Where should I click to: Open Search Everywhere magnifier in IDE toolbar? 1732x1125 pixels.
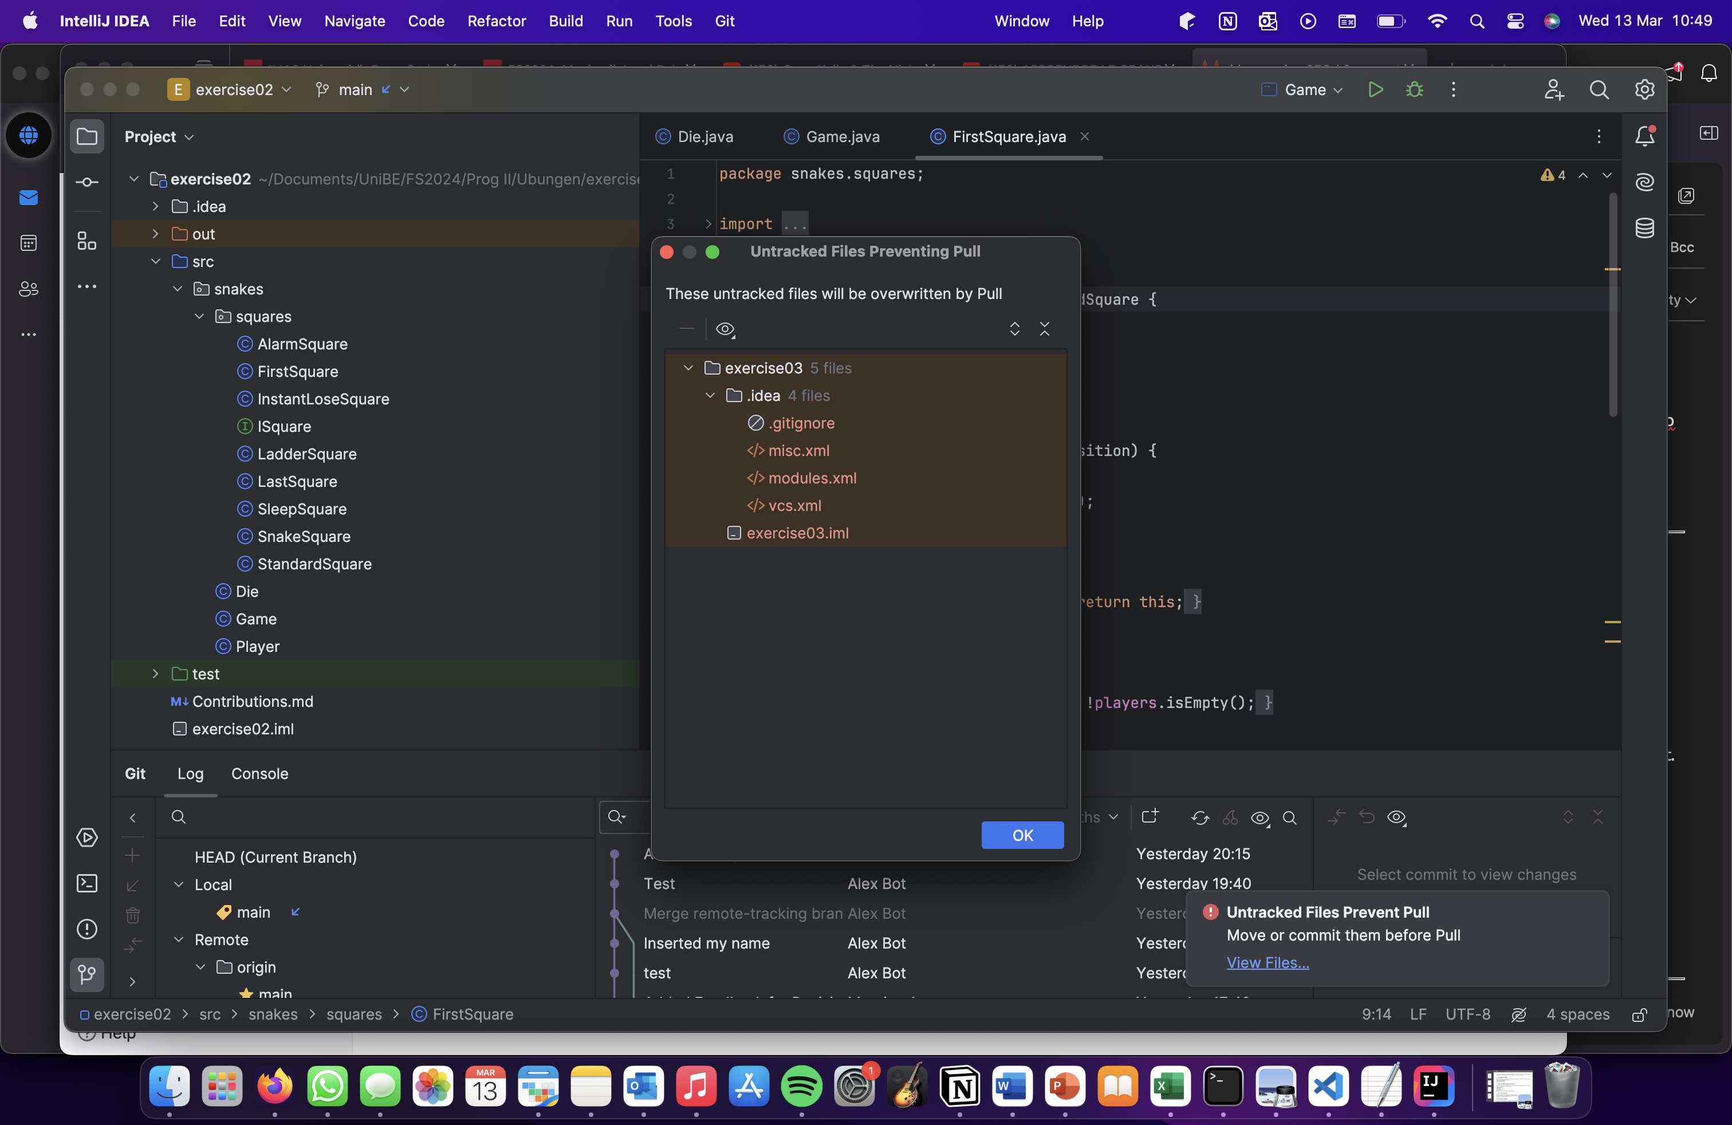tap(1599, 89)
